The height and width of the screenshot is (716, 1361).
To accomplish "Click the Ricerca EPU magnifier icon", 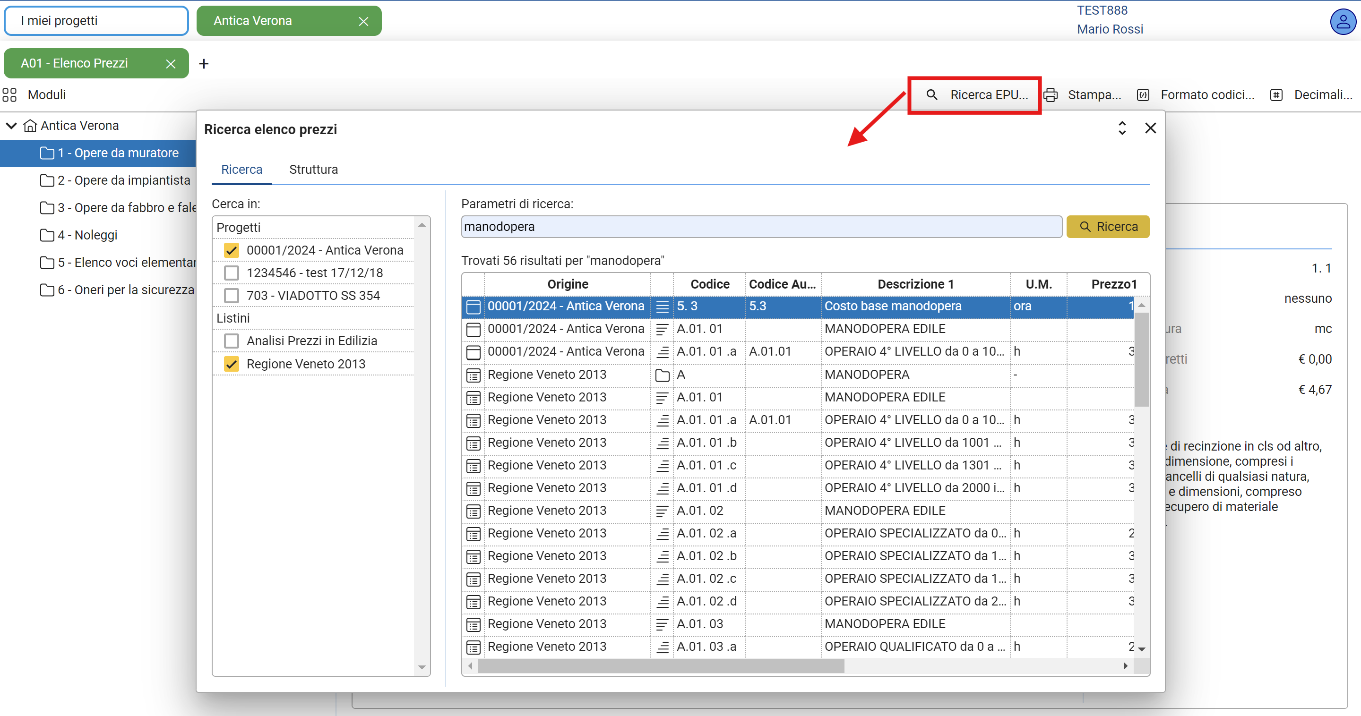I will (931, 95).
